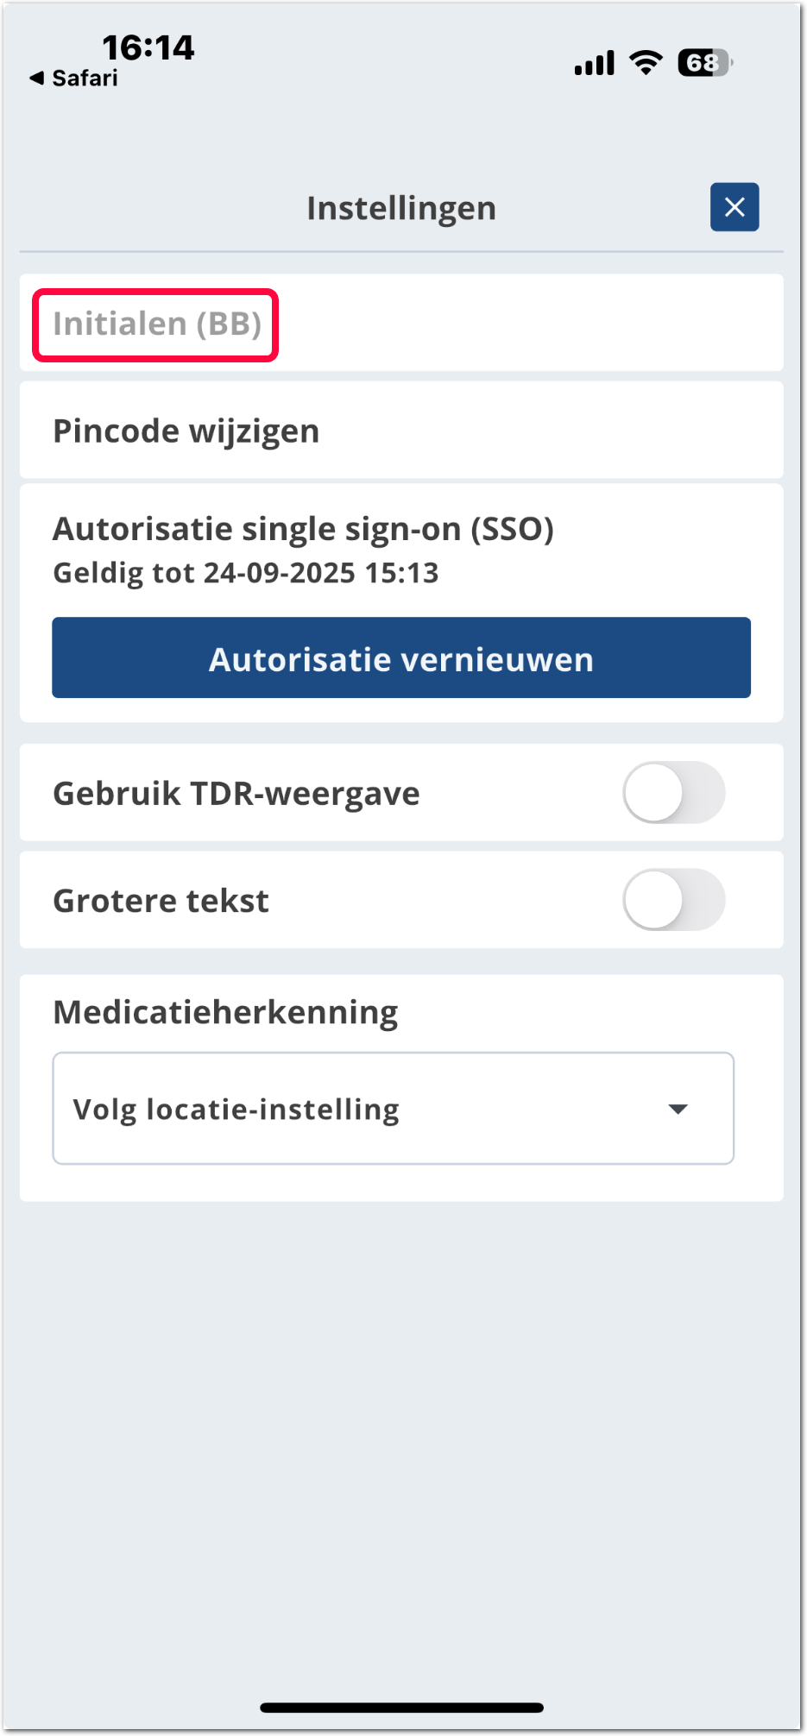Open the Pincode wijzigen option
The width and height of the screenshot is (807, 1736).
click(x=186, y=431)
